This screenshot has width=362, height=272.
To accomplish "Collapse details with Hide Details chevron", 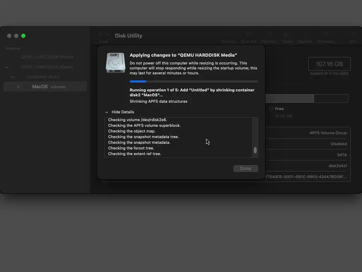I will point(106,112).
